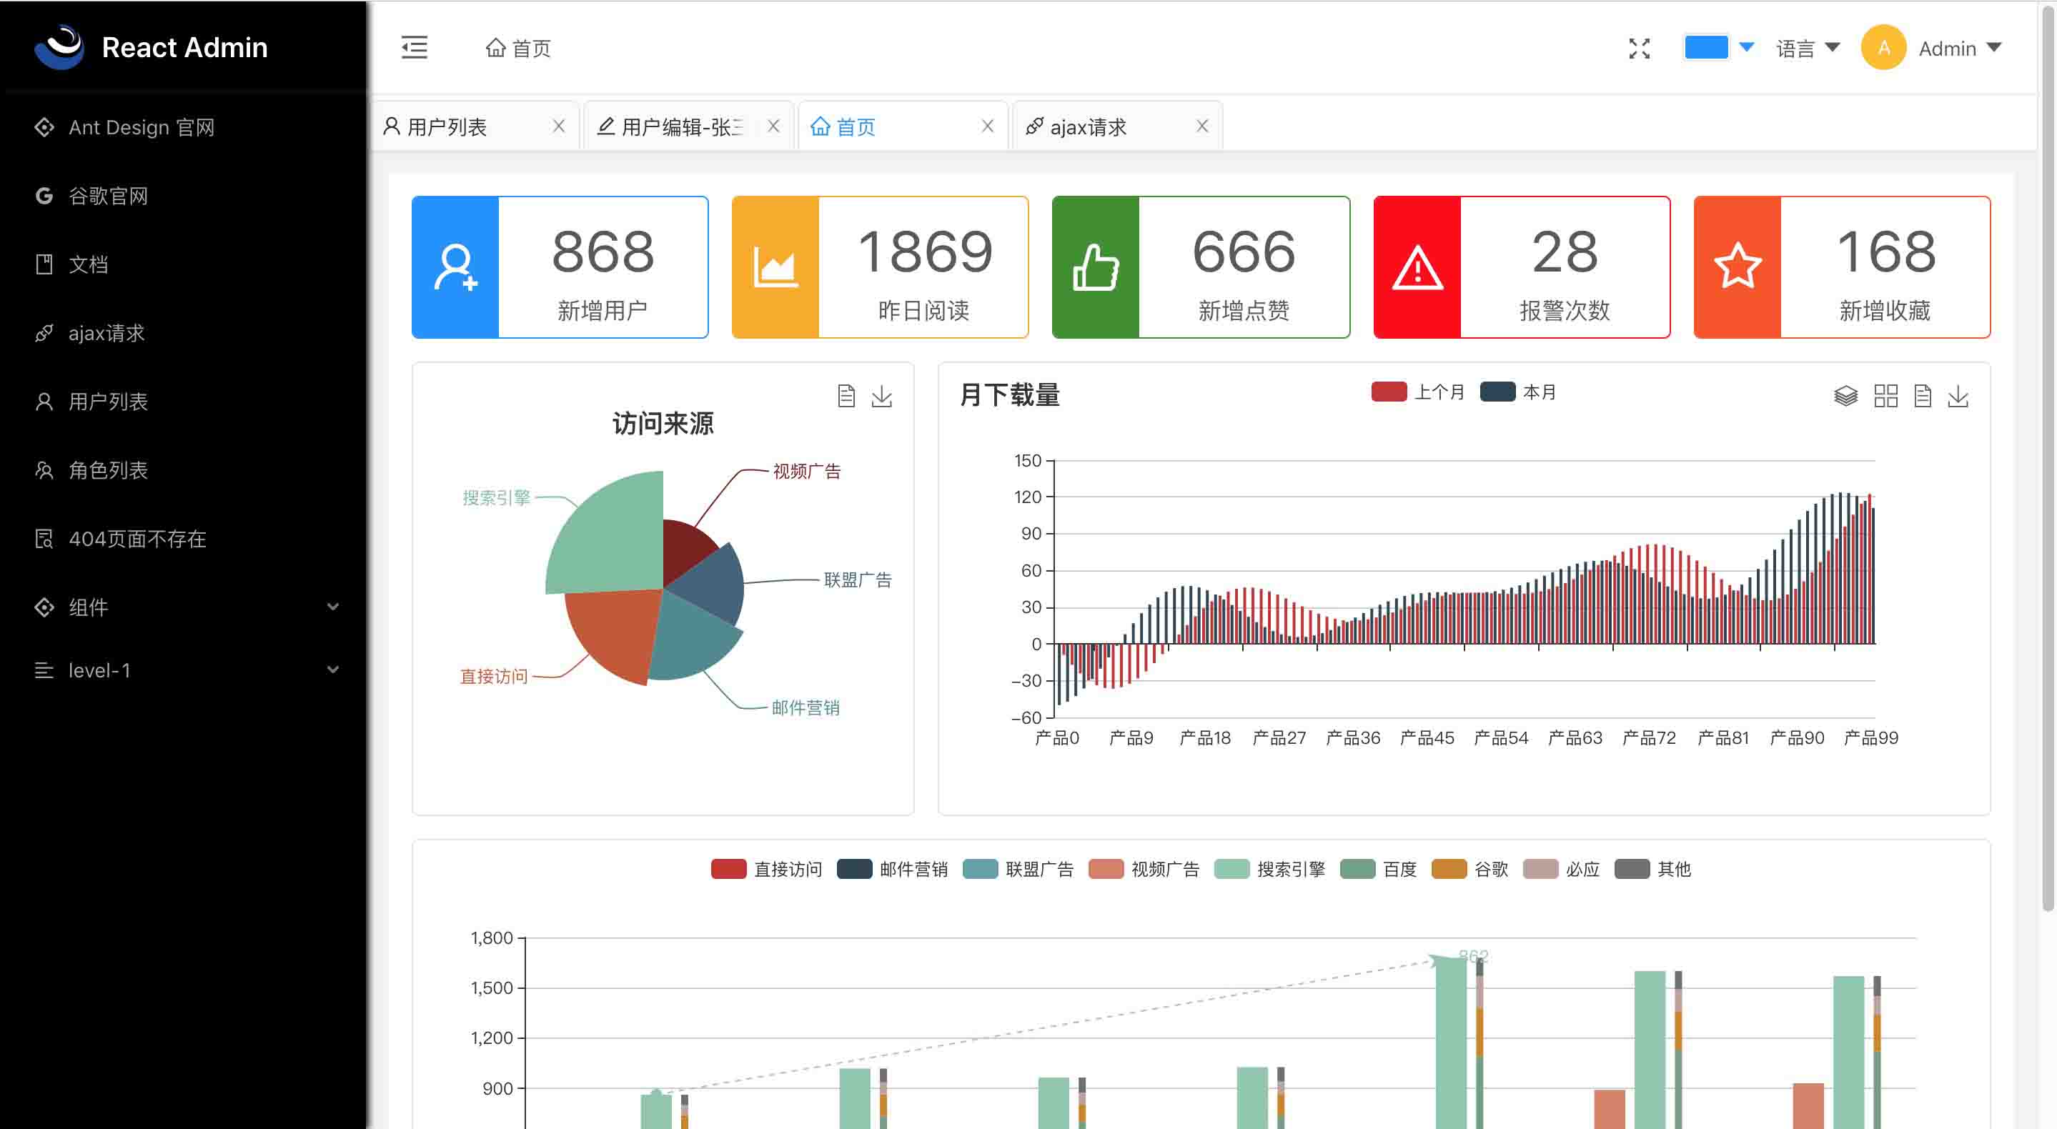Collapse the sidebar with menu fold icon

(x=414, y=48)
